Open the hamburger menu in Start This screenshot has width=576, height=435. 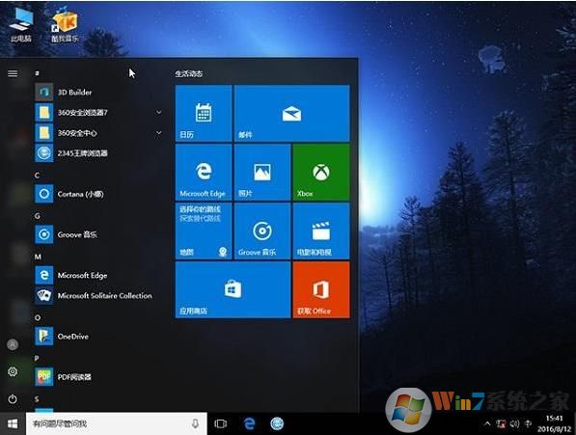pyautogui.click(x=13, y=73)
